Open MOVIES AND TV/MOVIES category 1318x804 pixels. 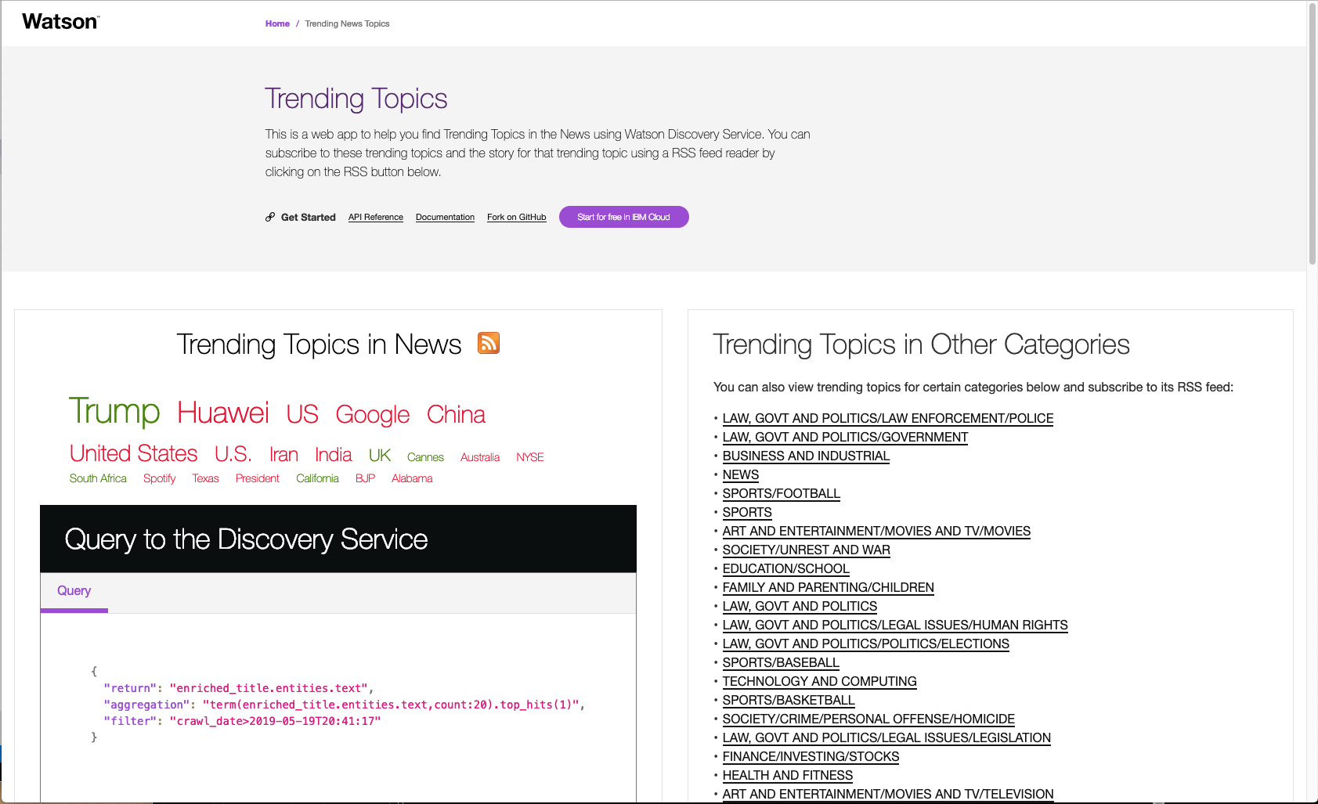(x=876, y=532)
